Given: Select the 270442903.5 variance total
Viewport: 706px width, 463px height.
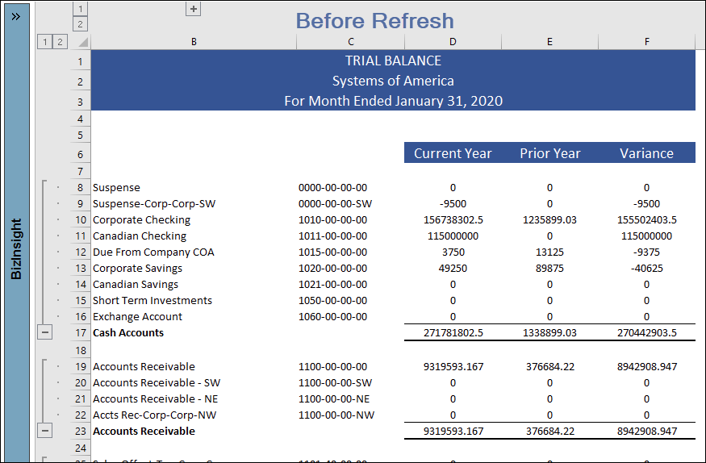Looking at the screenshot, I should pyautogui.click(x=646, y=332).
